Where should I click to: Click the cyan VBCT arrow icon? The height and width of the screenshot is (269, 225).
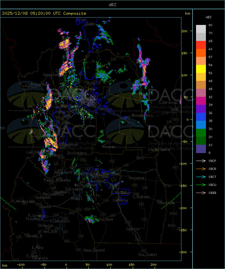(201, 177)
